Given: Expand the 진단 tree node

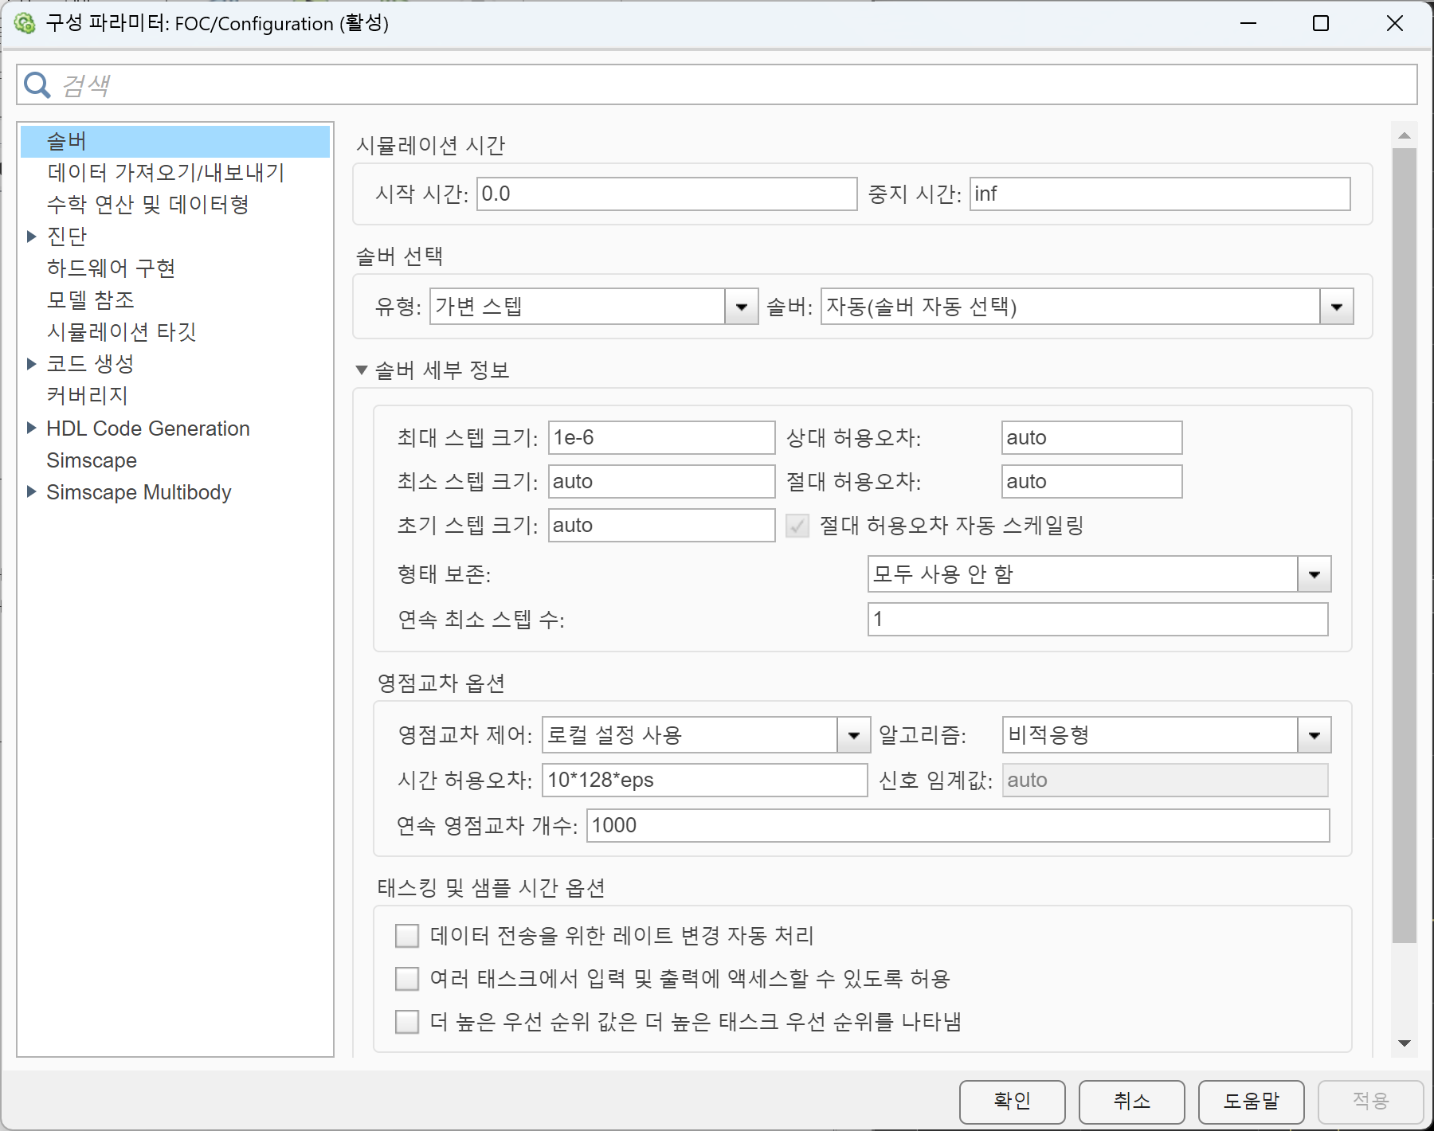Looking at the screenshot, I should pyautogui.click(x=32, y=237).
